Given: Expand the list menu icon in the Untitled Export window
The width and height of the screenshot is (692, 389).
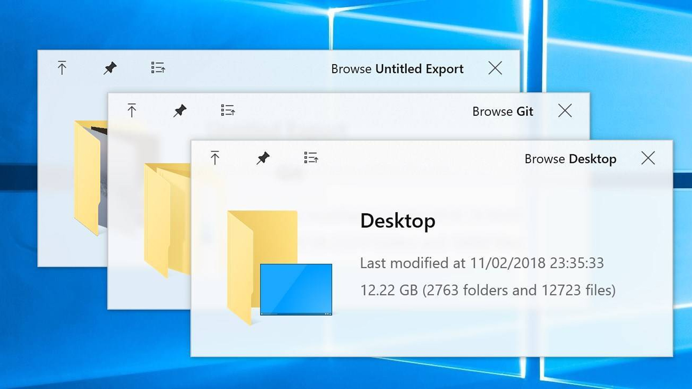Looking at the screenshot, I should pyautogui.click(x=158, y=68).
